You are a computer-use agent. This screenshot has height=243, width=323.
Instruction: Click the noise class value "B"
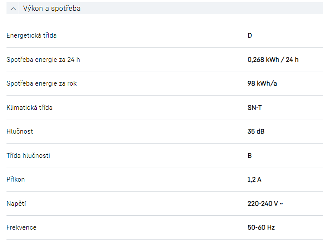click(x=250, y=156)
